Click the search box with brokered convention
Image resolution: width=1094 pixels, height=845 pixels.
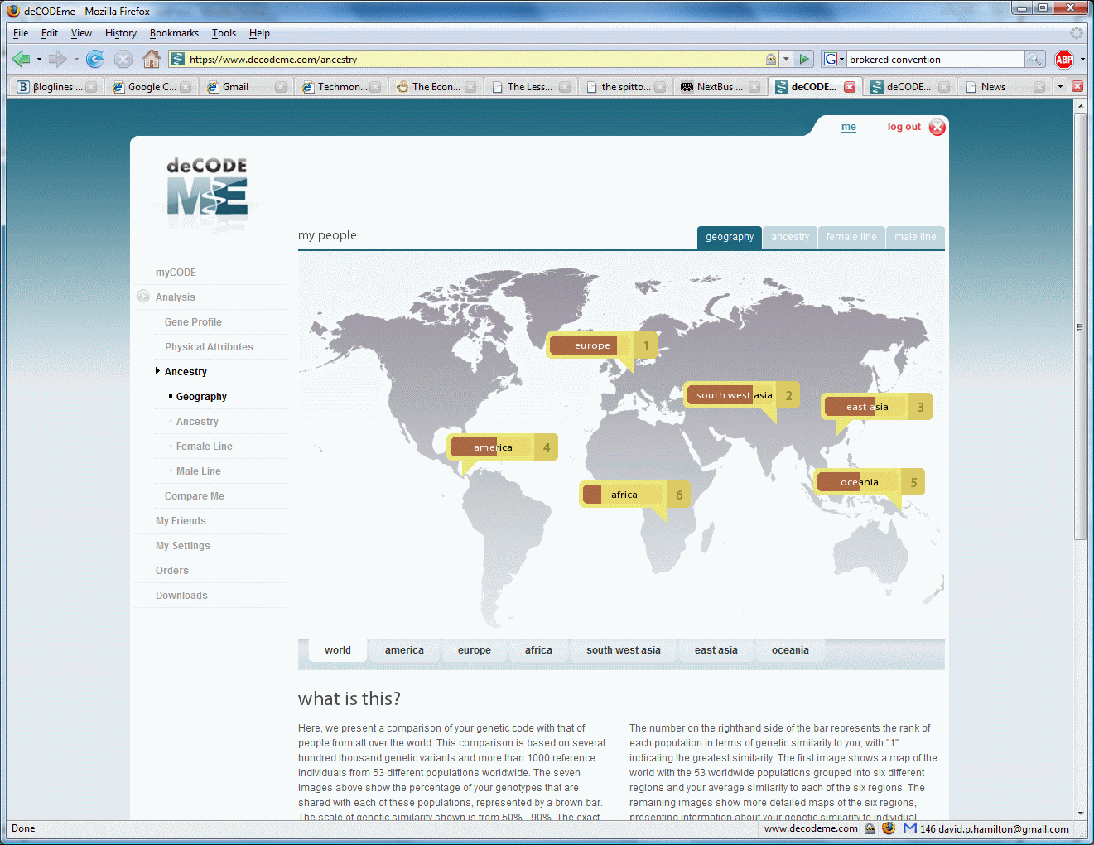tap(935, 59)
